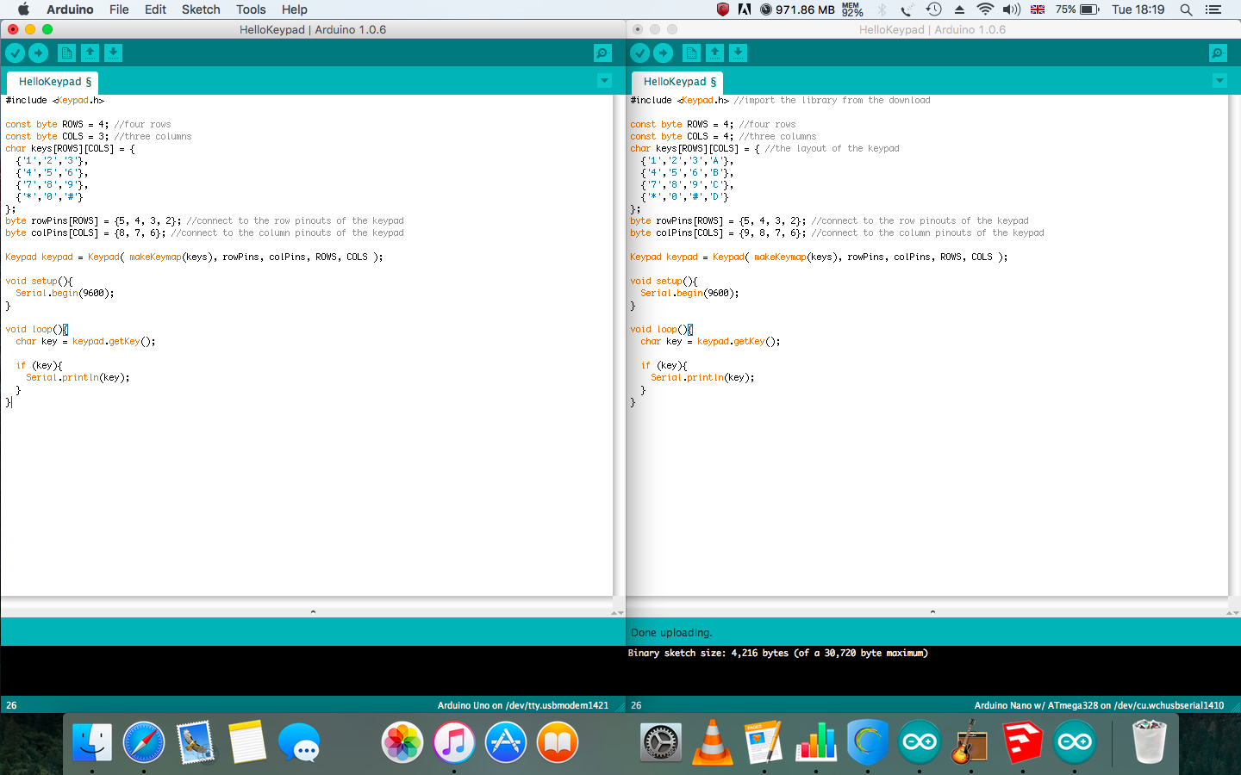This screenshot has width=1241, height=775.
Task: Collapse console divider arrow in left window
Action: [313, 612]
